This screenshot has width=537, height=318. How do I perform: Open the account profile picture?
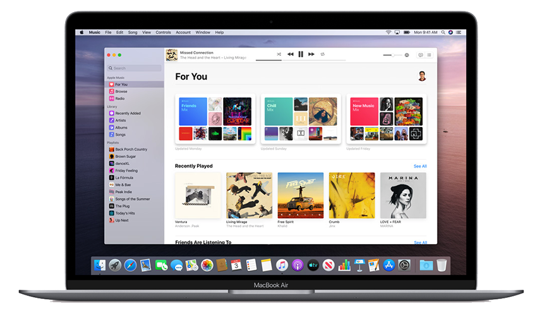(422, 76)
